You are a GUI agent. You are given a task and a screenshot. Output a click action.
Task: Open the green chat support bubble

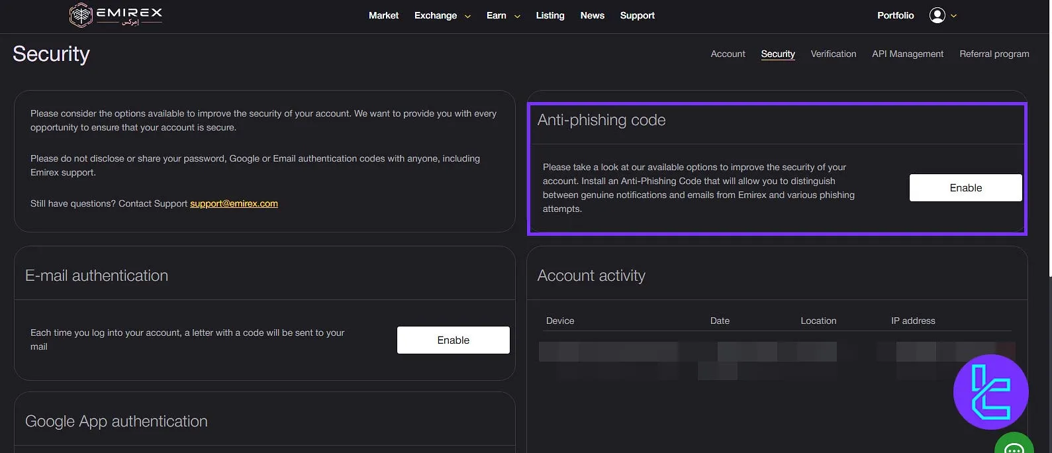[x=1014, y=445]
